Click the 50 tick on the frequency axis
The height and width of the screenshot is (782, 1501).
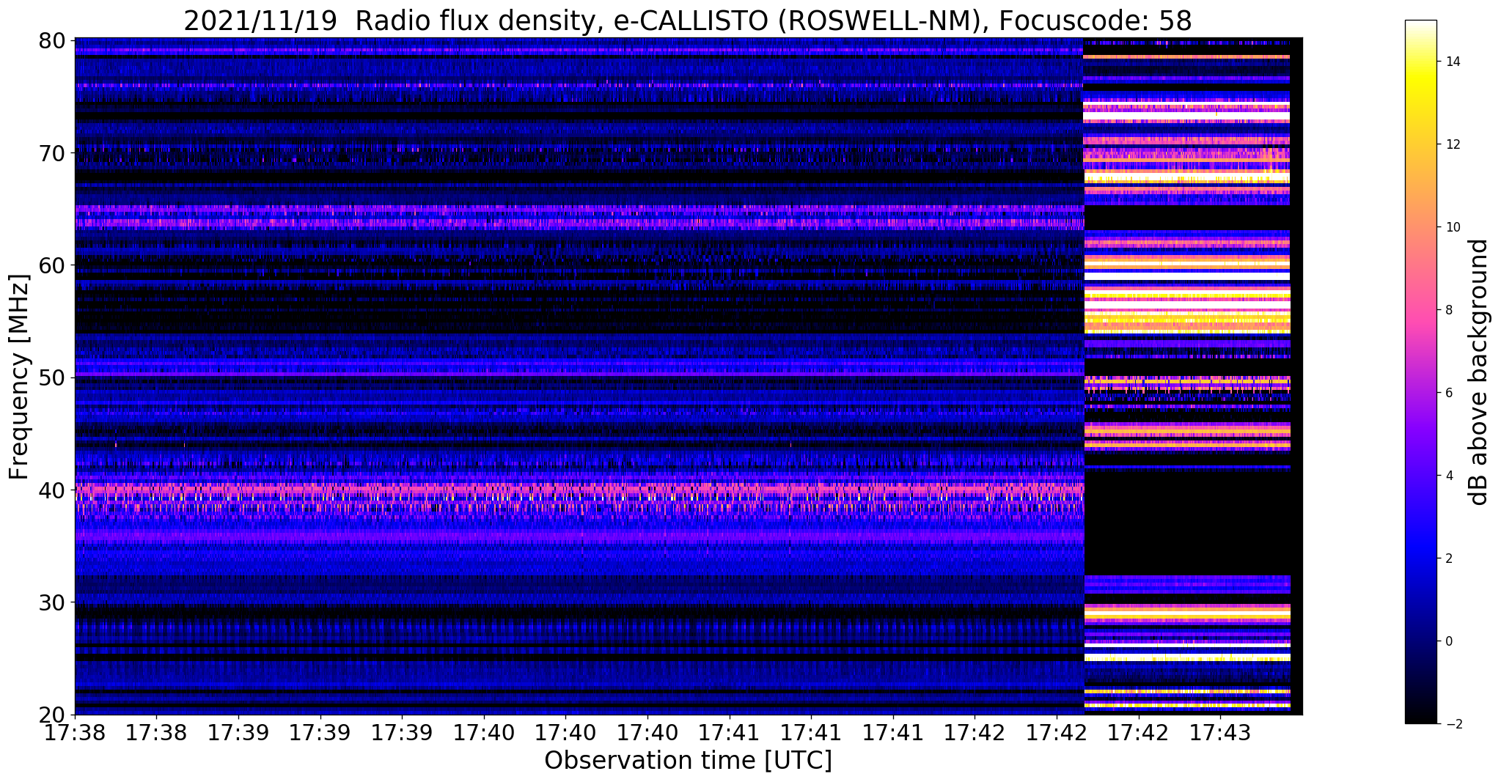[51, 377]
